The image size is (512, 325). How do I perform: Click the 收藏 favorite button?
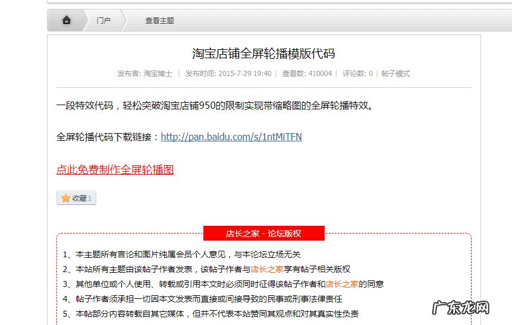pyautogui.click(x=76, y=198)
